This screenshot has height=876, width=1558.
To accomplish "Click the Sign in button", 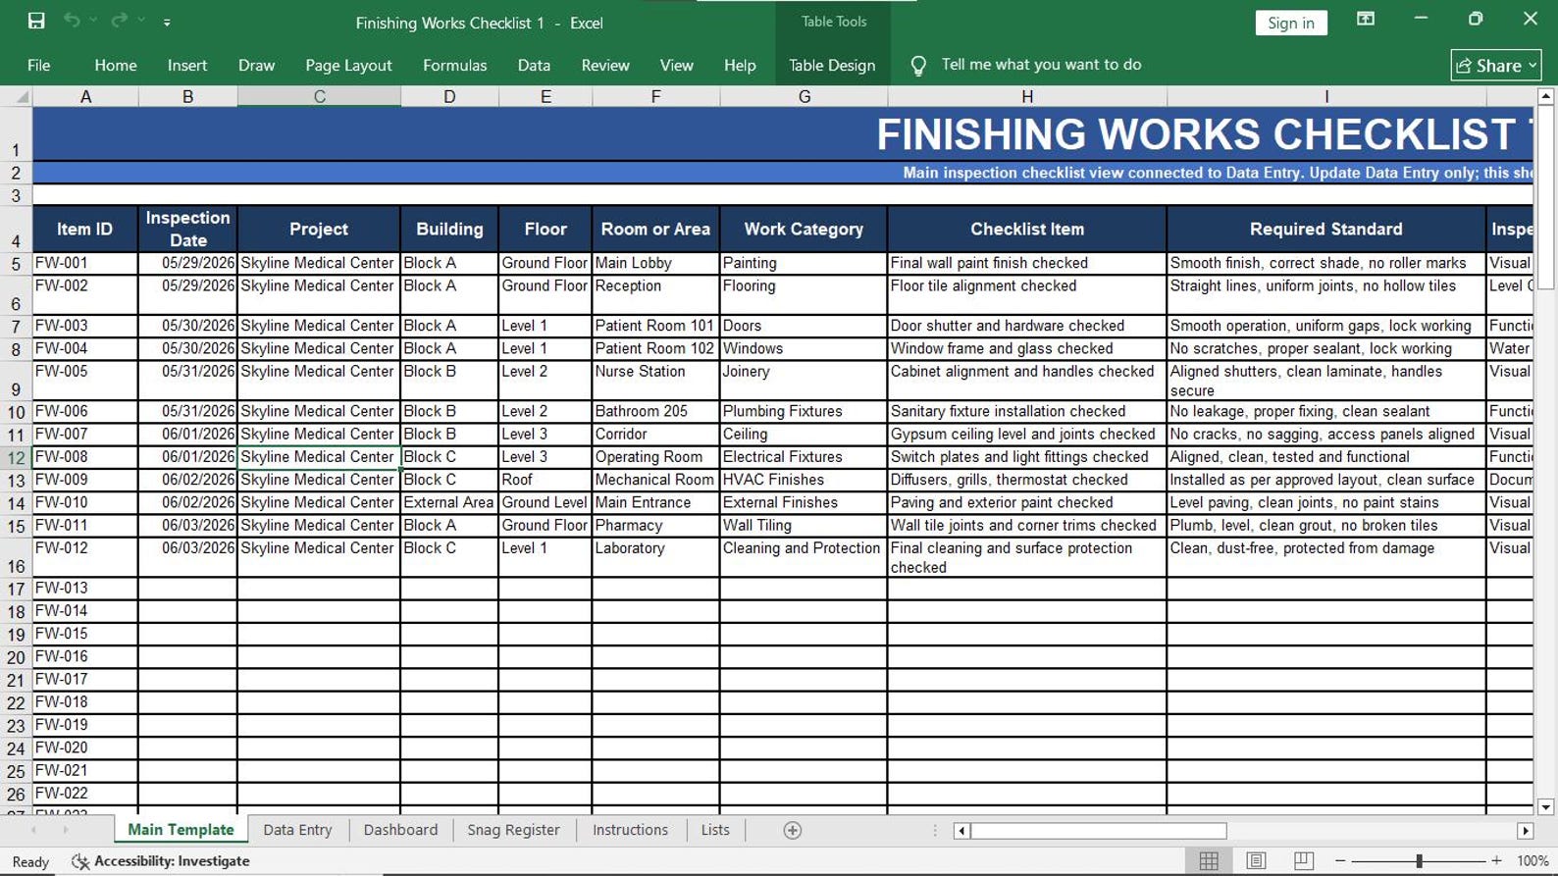I will (1290, 23).
